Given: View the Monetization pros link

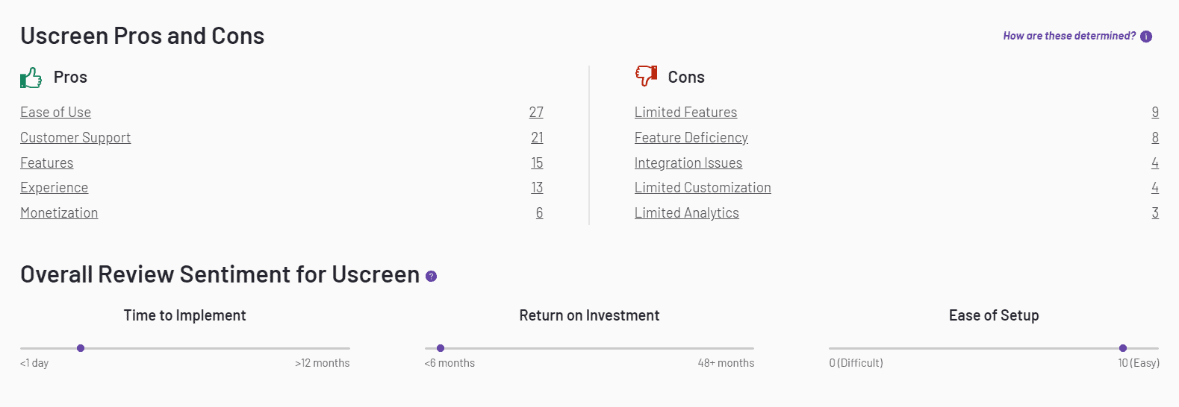Looking at the screenshot, I should tap(59, 213).
